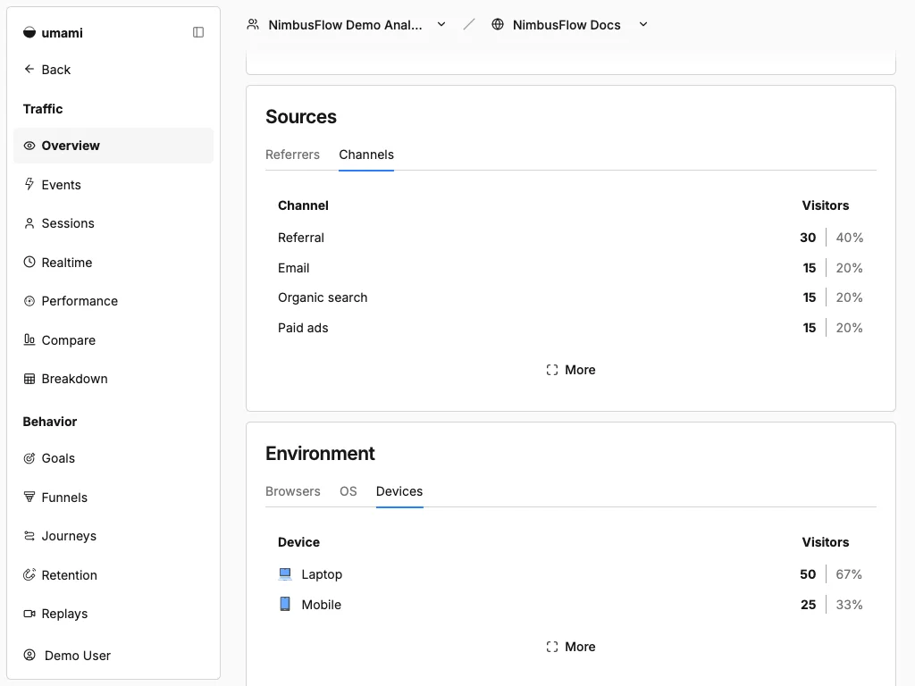Open the Replays page

[x=113, y=613]
